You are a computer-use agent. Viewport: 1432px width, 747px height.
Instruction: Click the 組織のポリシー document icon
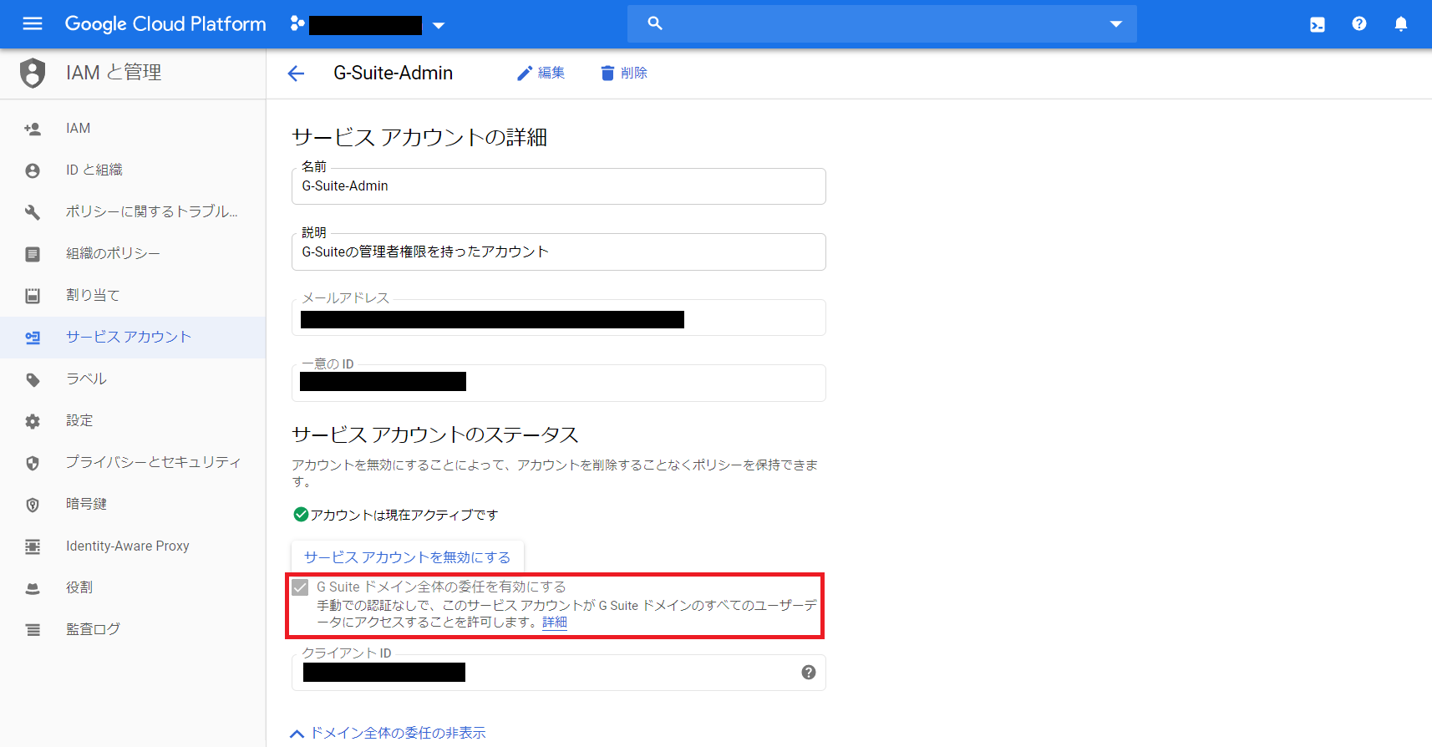tap(33, 254)
